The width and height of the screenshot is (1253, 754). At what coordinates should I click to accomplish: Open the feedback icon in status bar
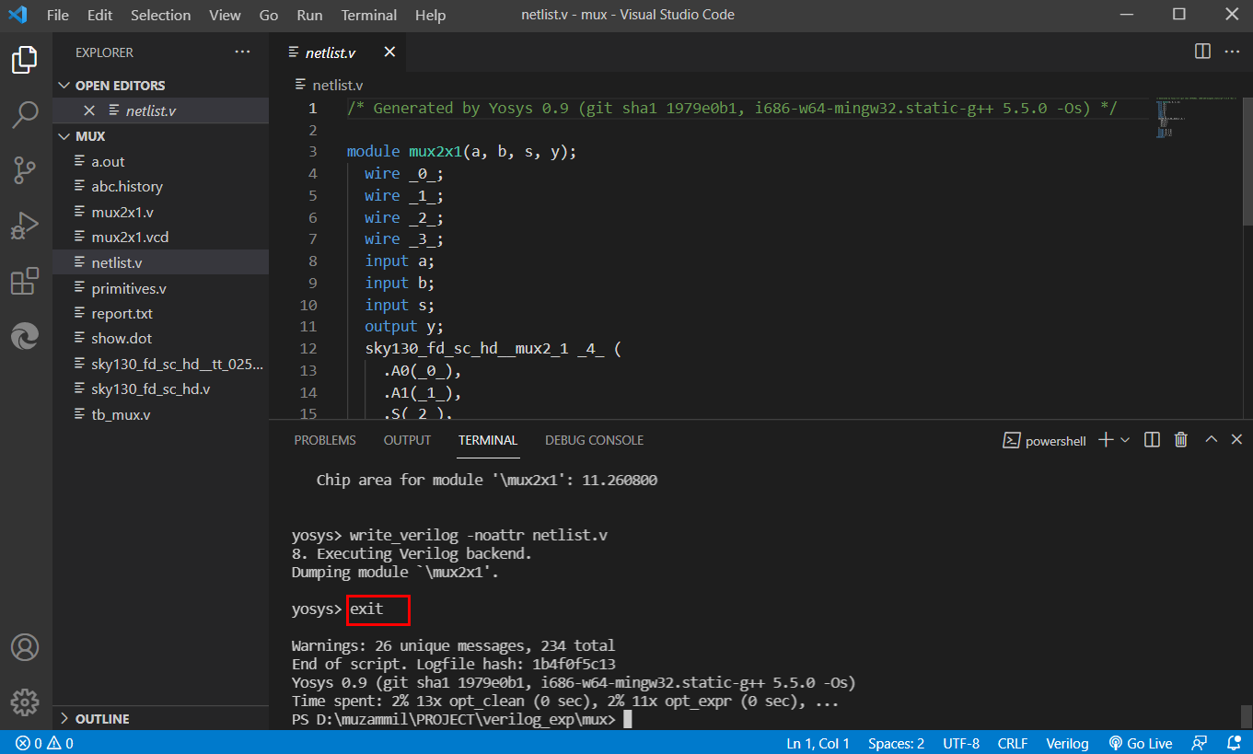[1199, 743]
